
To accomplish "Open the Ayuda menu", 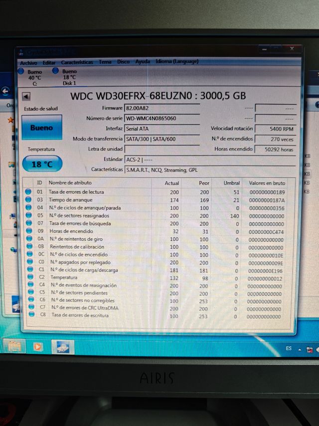I will click(143, 61).
